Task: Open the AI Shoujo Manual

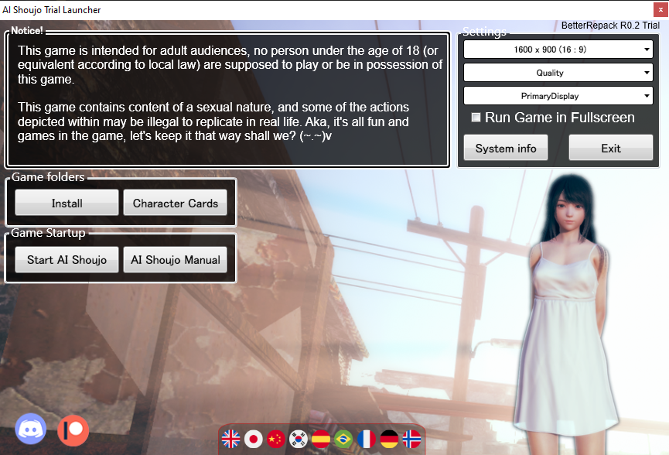Action: pyautogui.click(x=176, y=259)
